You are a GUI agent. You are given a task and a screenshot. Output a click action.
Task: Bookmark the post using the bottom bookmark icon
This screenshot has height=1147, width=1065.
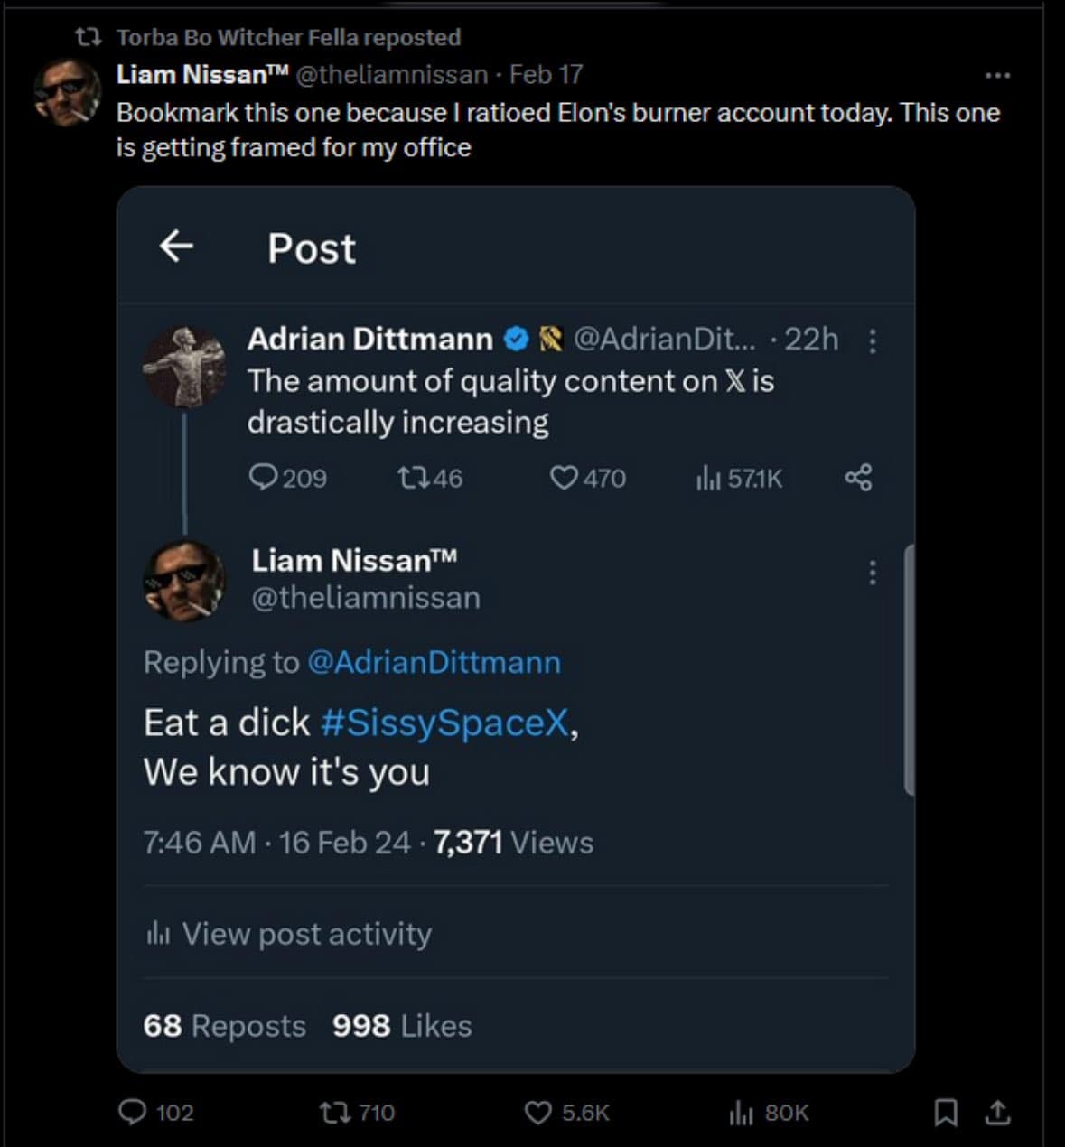pos(947,1114)
